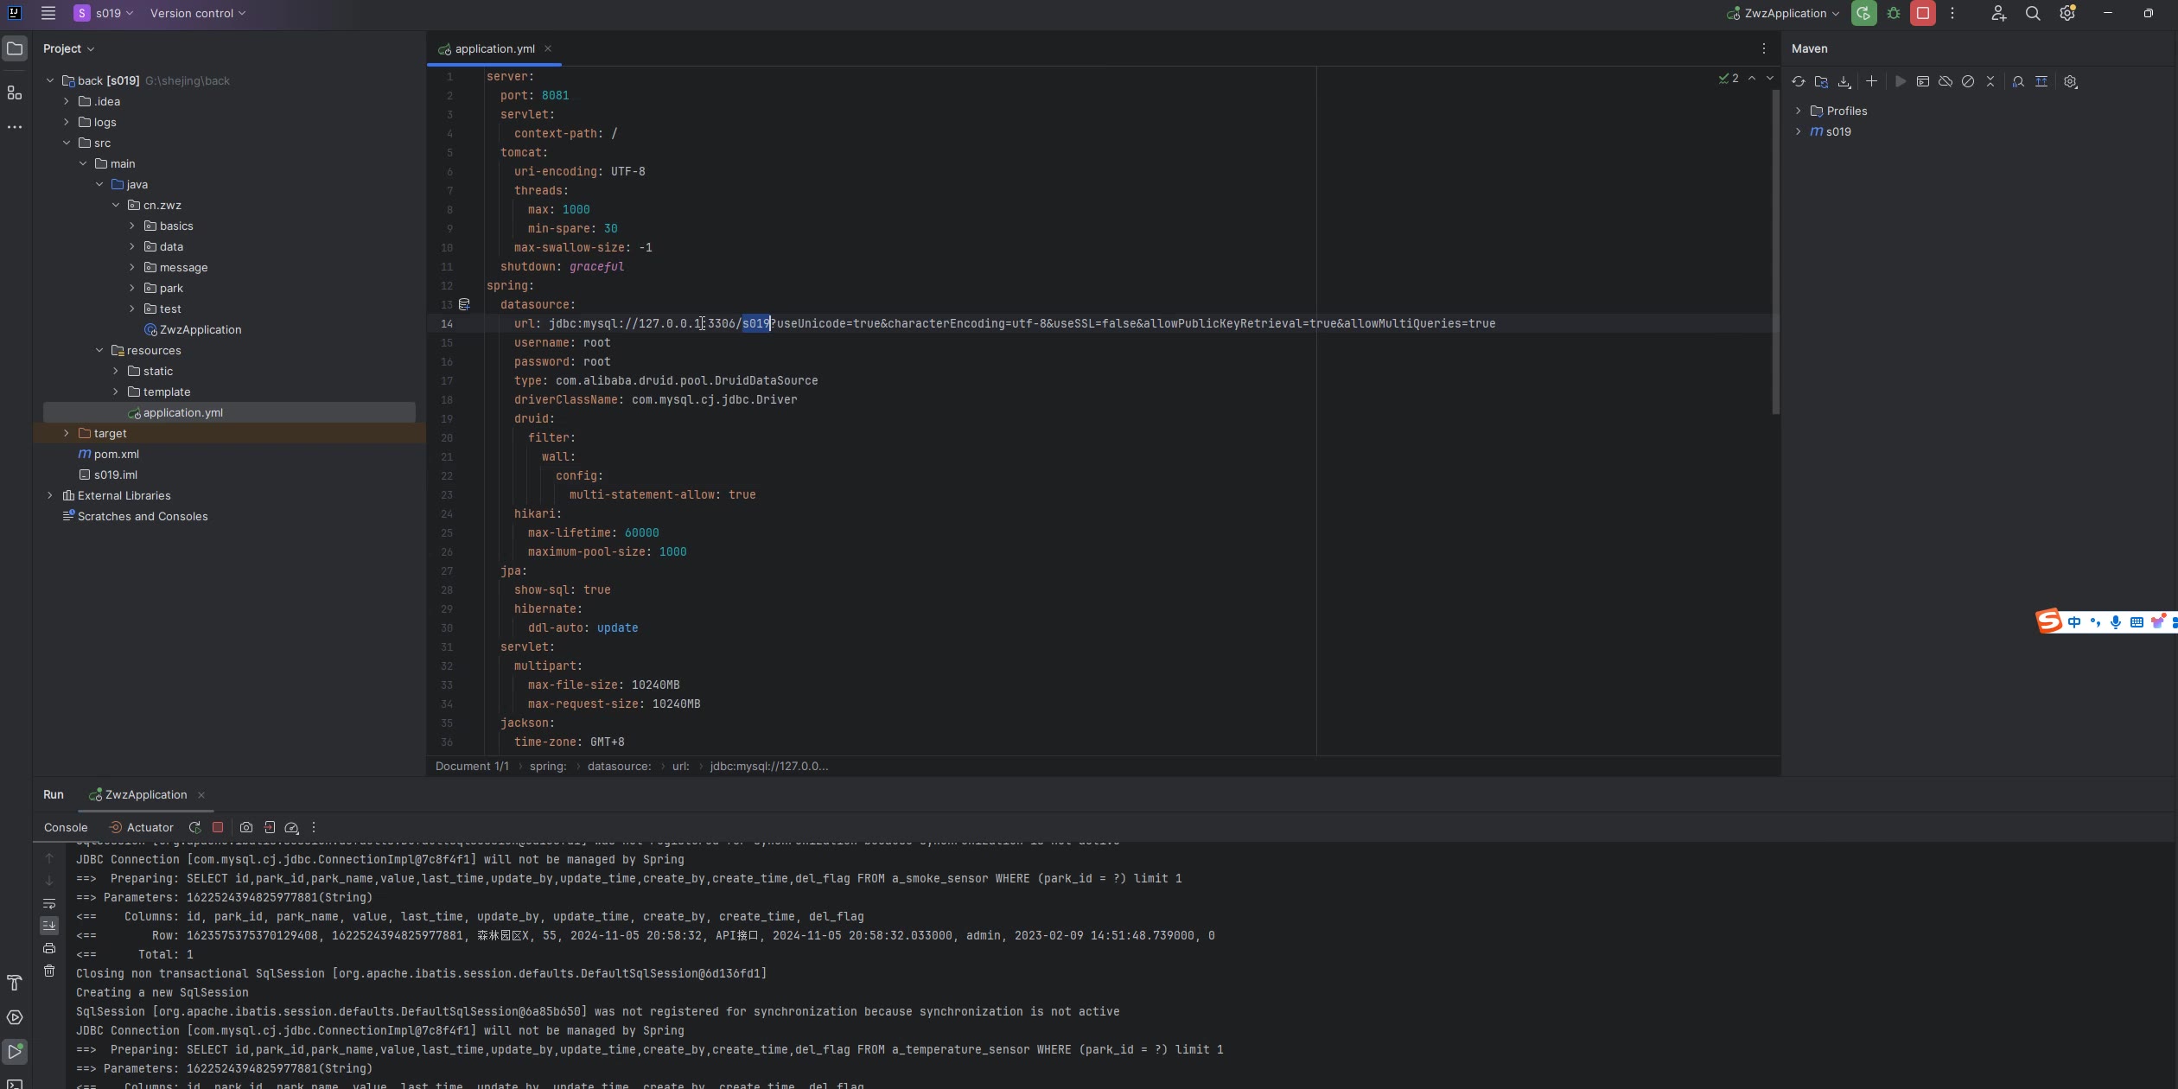Toggle Maven offline mode
Image resolution: width=2178 pixels, height=1089 pixels.
pyautogui.click(x=1946, y=81)
